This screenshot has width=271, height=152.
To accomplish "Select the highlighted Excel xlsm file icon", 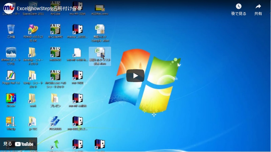I will pos(100,56).
